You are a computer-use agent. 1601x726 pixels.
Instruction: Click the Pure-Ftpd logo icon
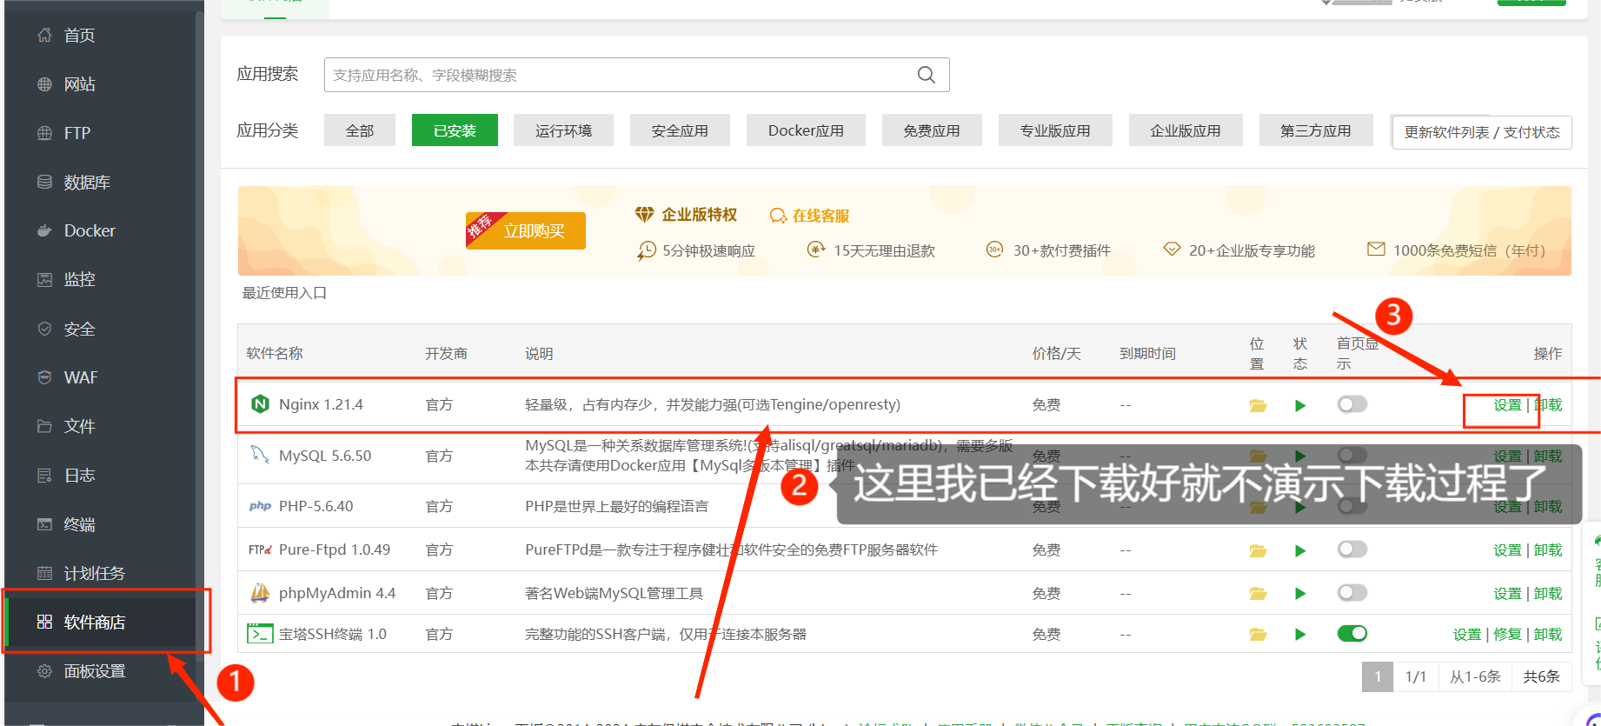point(260,549)
